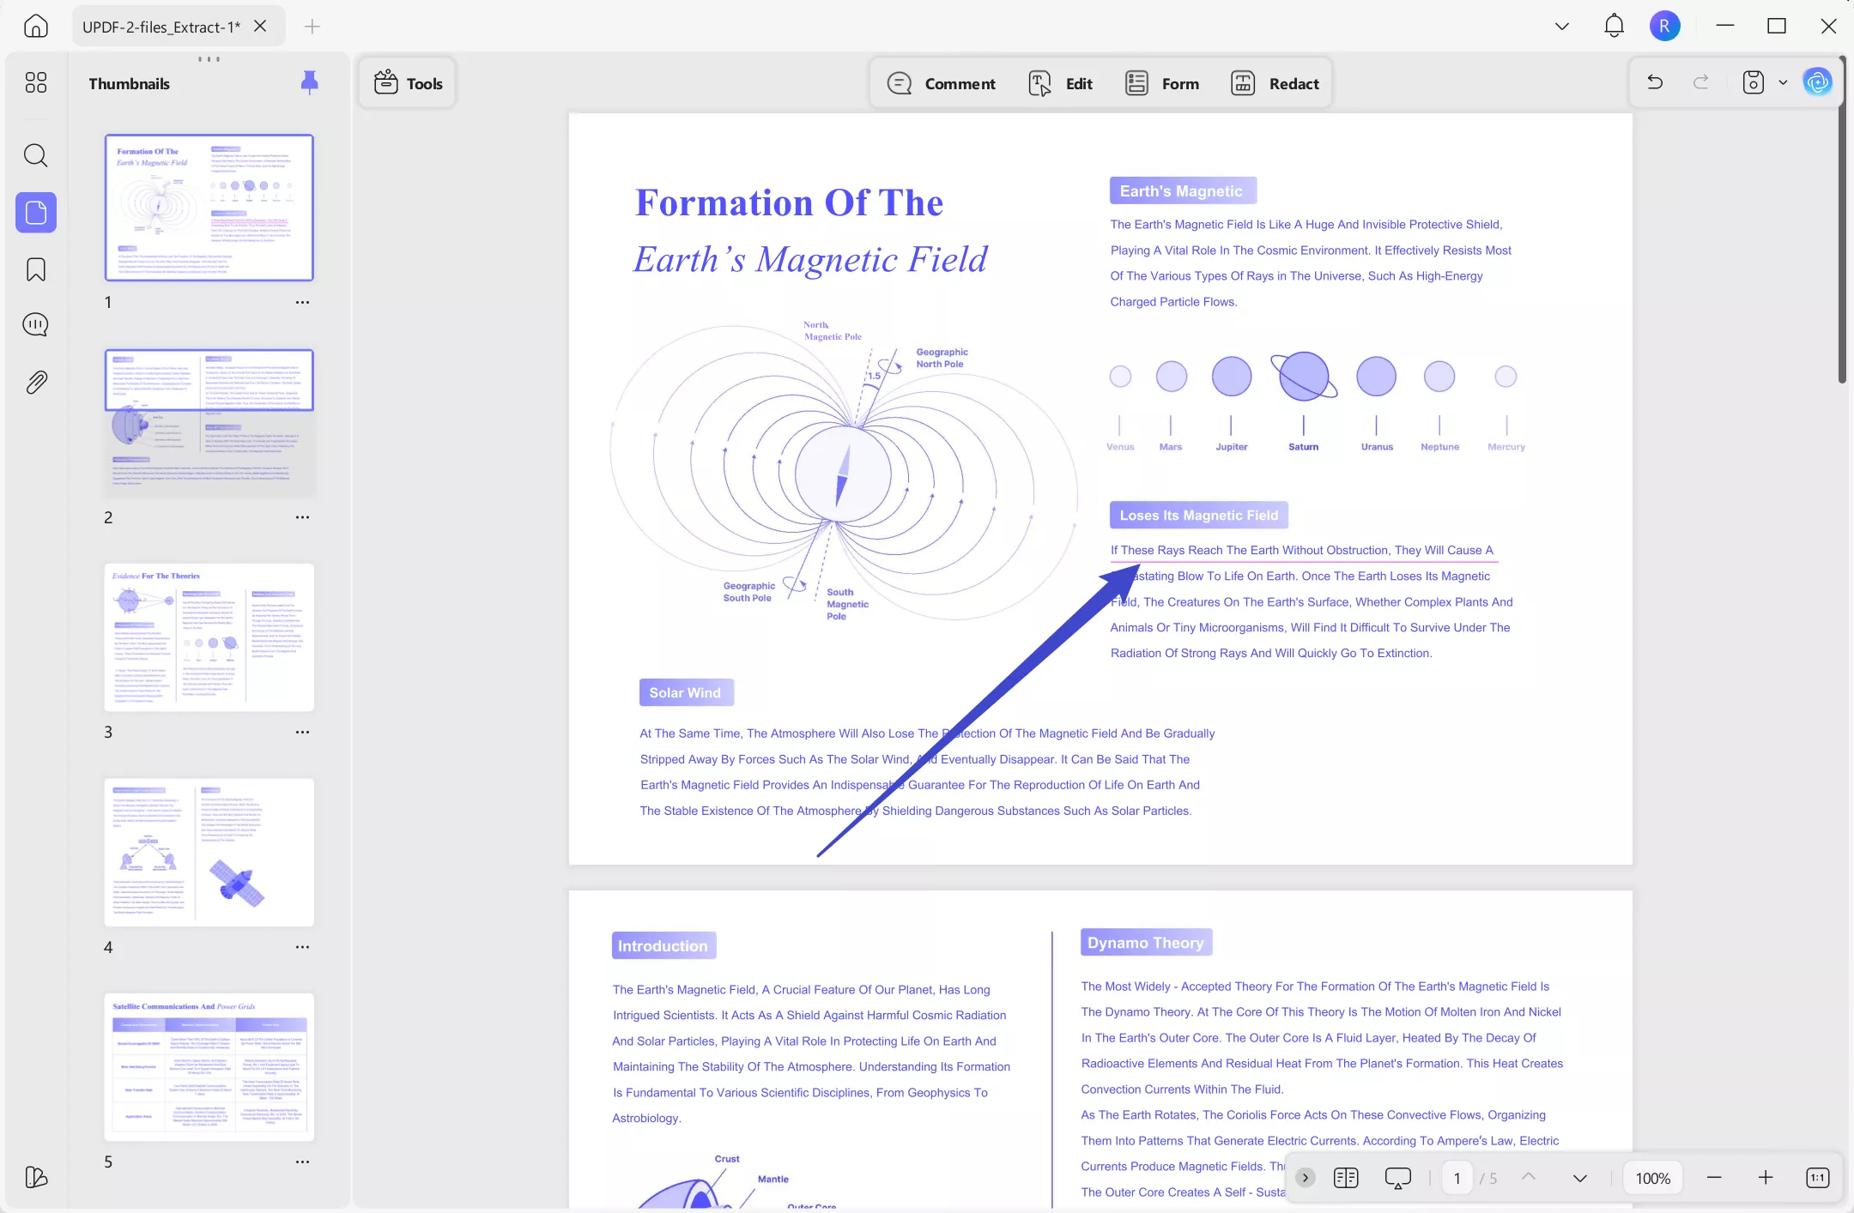Launch the UPDF AI assistant

tap(1817, 82)
